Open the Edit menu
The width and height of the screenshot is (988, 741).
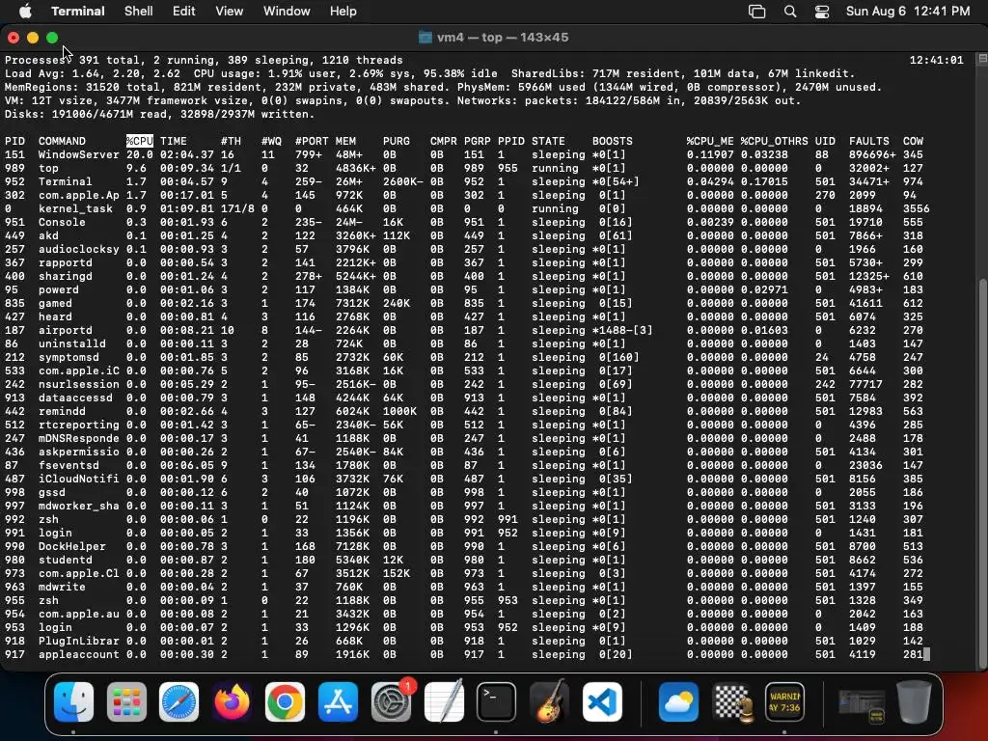point(183,12)
